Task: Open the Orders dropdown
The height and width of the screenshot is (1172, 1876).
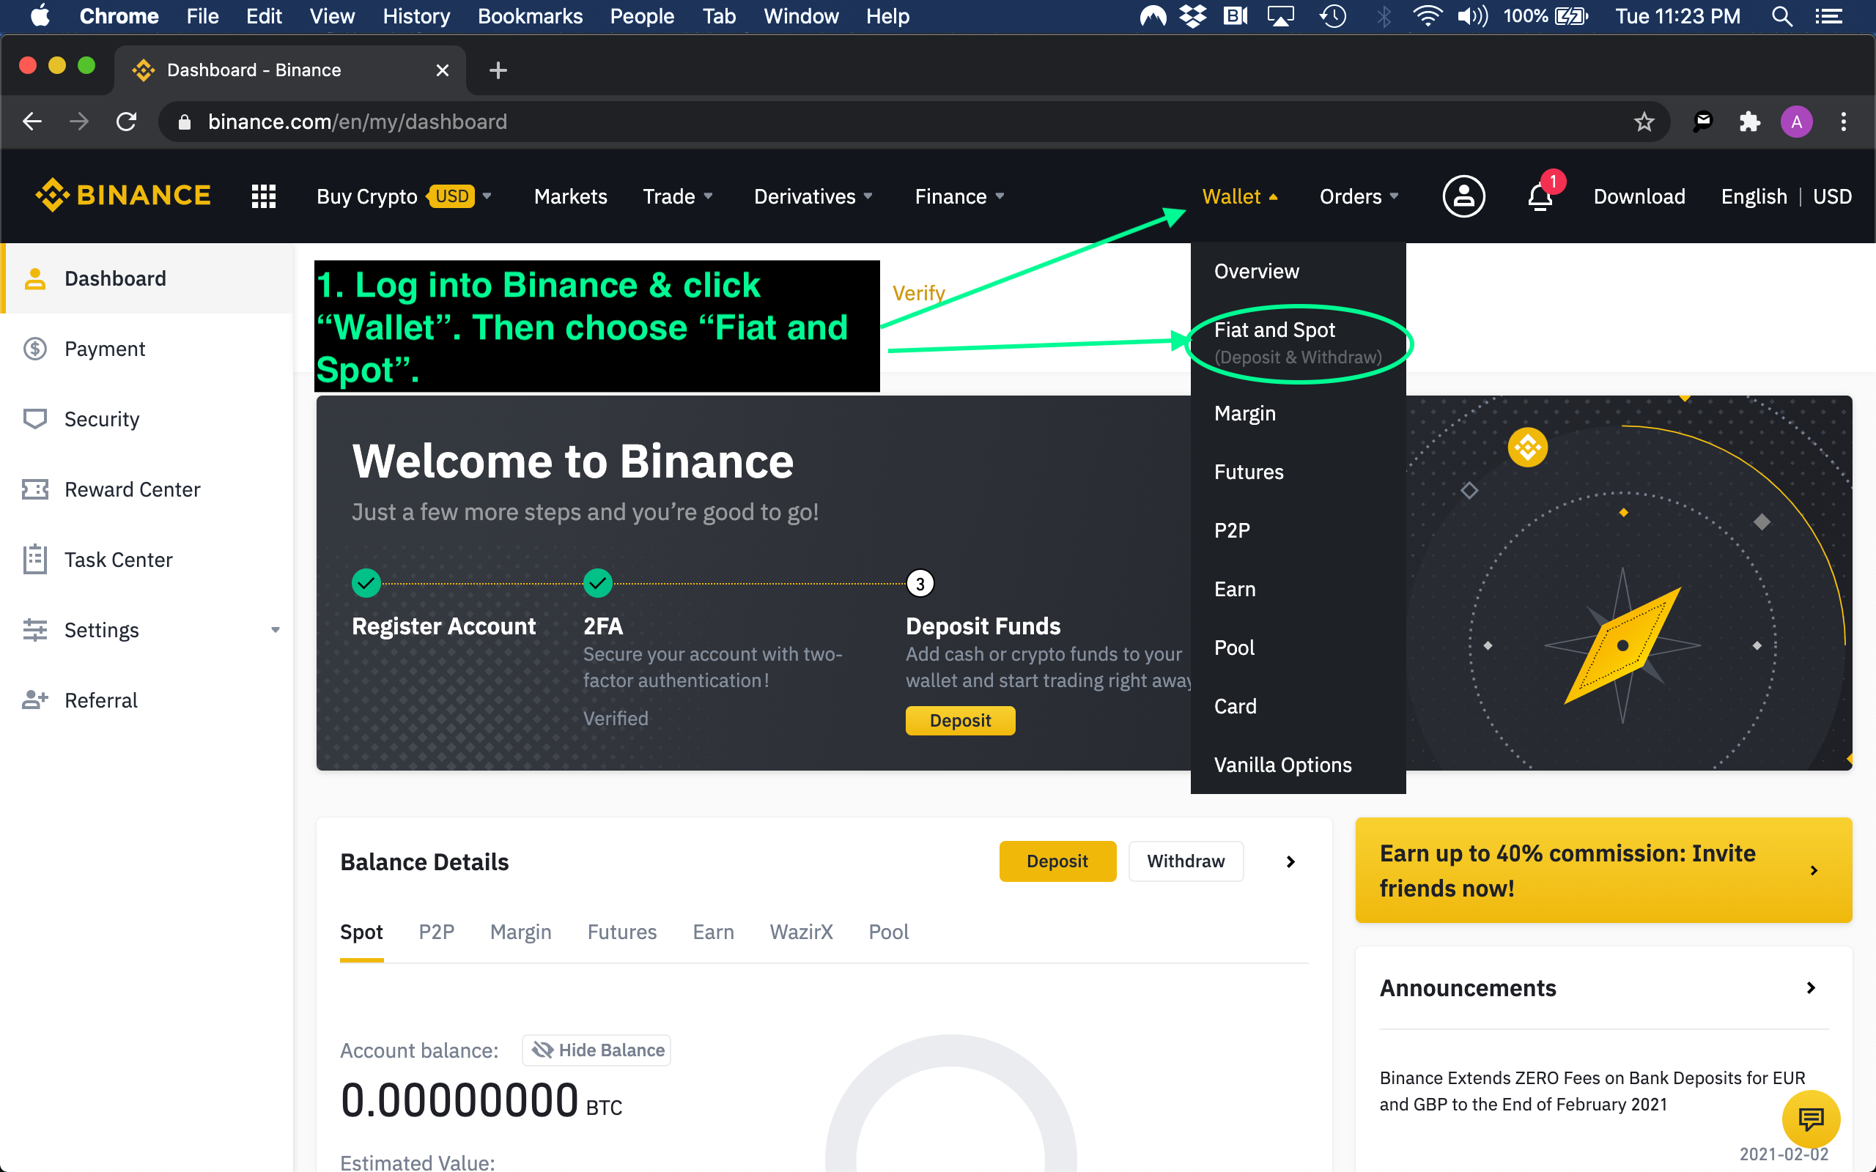Action: [x=1359, y=196]
